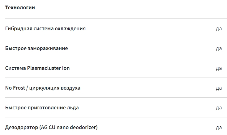Click "да" value beside Быстрое замораживание
Image resolution: width=227 pixels, height=135 pixels.
[x=219, y=49]
